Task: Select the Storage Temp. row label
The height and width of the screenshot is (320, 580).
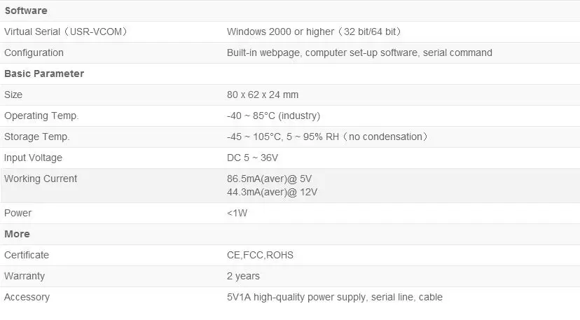Action: pos(37,137)
